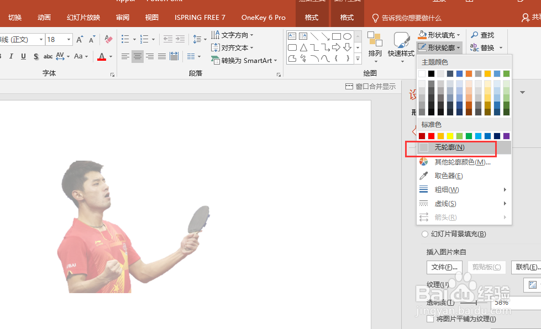This screenshot has height=329, width=541.
Task: Click the 联机(E)... button
Action: 526,267
